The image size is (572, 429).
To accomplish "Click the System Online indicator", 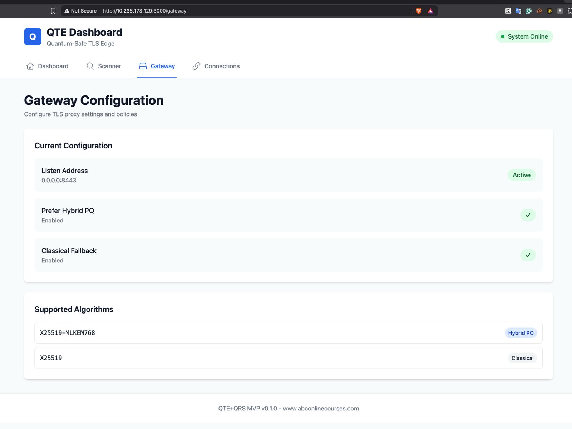I will tap(524, 36).
